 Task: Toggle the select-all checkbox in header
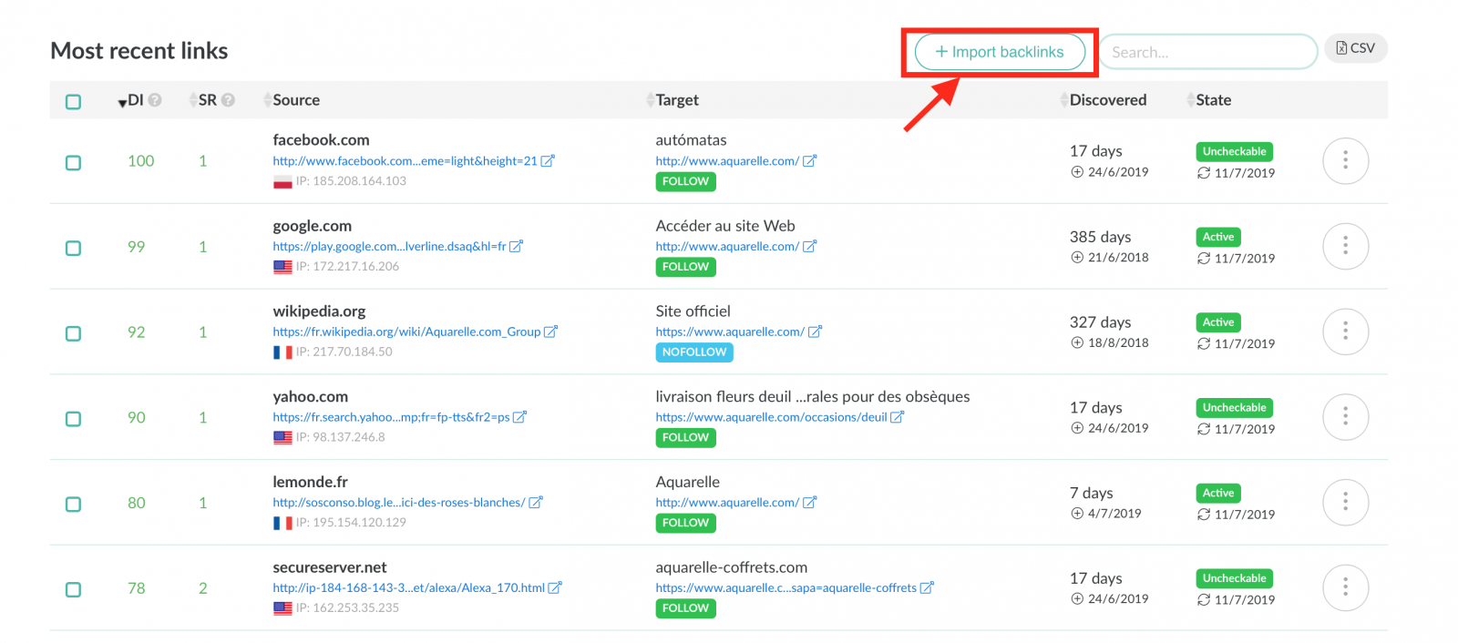(x=73, y=101)
